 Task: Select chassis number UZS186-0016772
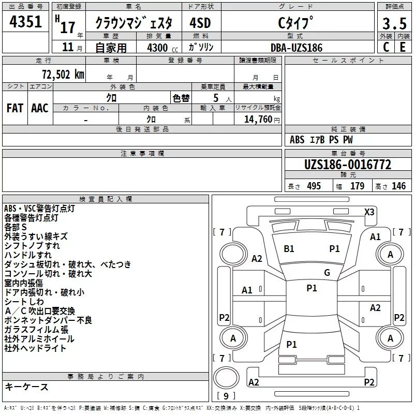pyautogui.click(x=348, y=165)
